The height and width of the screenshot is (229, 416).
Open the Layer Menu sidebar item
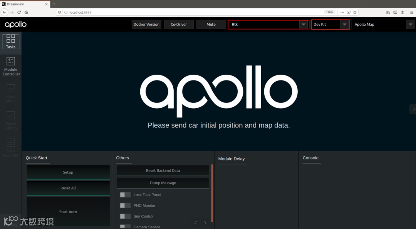pos(11,93)
